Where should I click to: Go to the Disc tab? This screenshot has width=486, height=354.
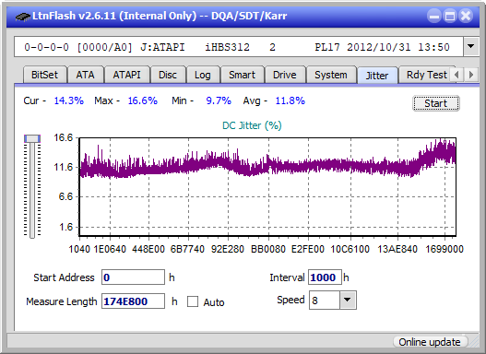168,75
